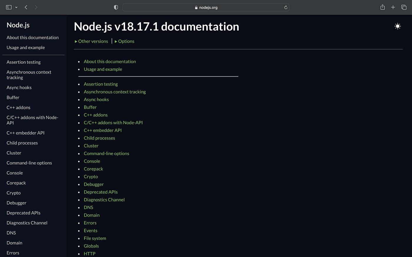The width and height of the screenshot is (412, 257).
Task: Show tab overview icon
Action: pos(404,7)
